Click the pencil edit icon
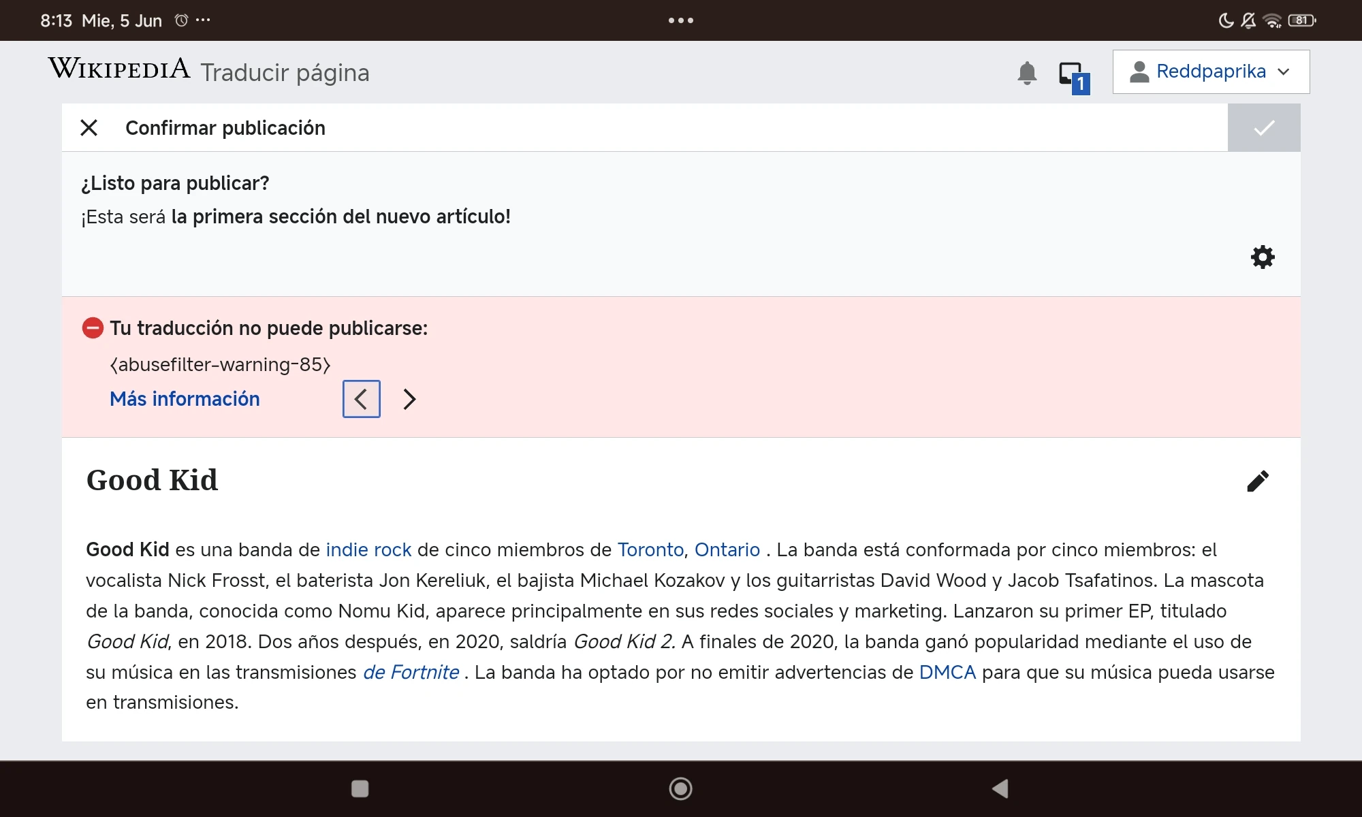 [x=1257, y=481]
